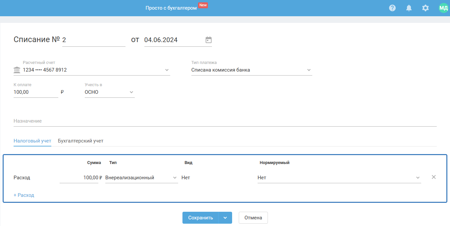Click the К оплате amount field
The width and height of the screenshot is (450, 226).
tap(36, 92)
